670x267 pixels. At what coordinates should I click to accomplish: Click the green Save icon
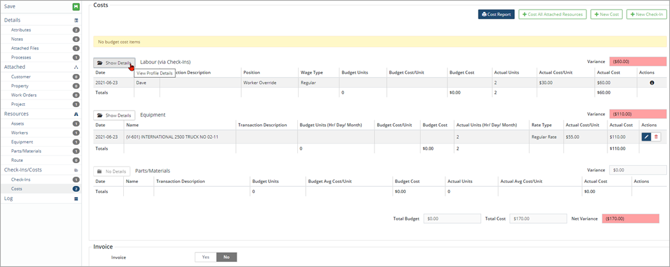[76, 7]
